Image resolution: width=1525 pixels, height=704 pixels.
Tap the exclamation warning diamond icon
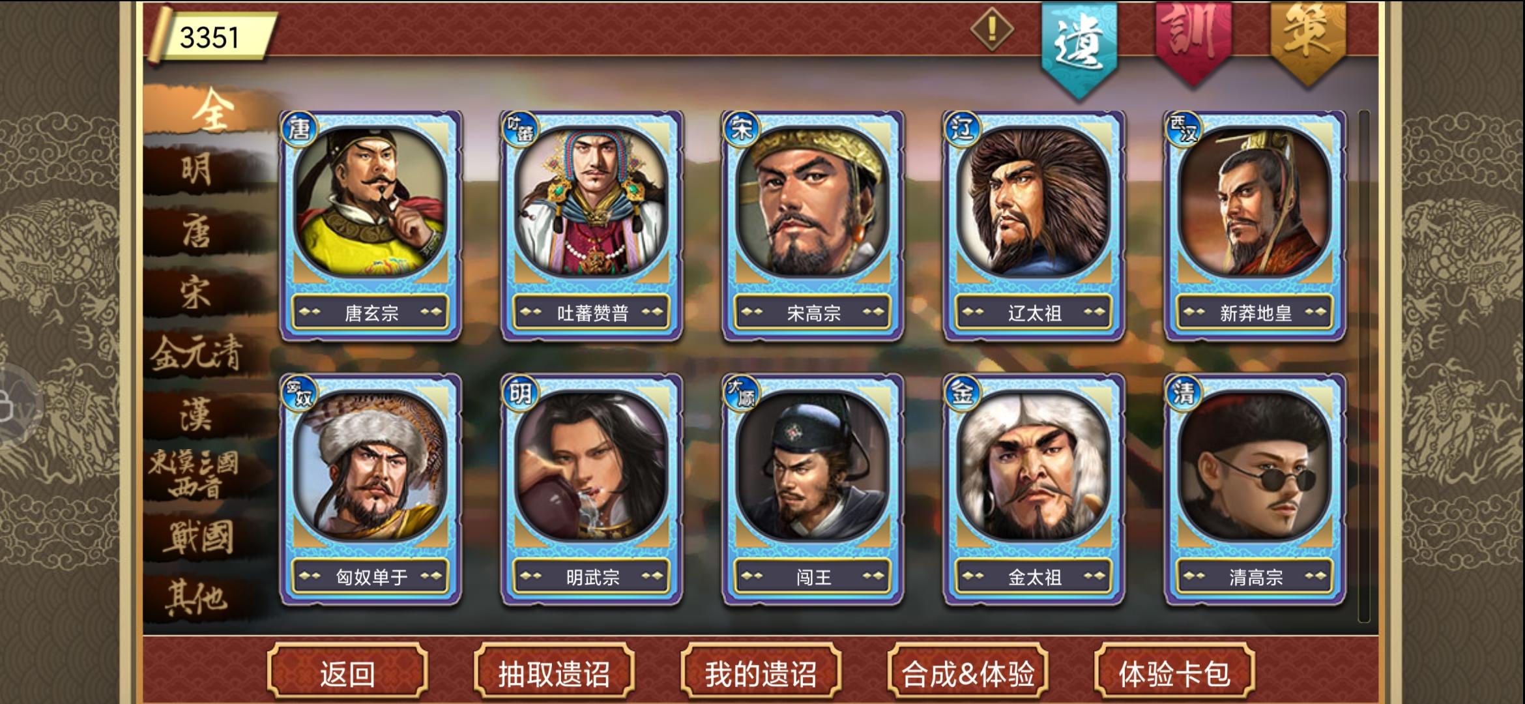(x=991, y=29)
